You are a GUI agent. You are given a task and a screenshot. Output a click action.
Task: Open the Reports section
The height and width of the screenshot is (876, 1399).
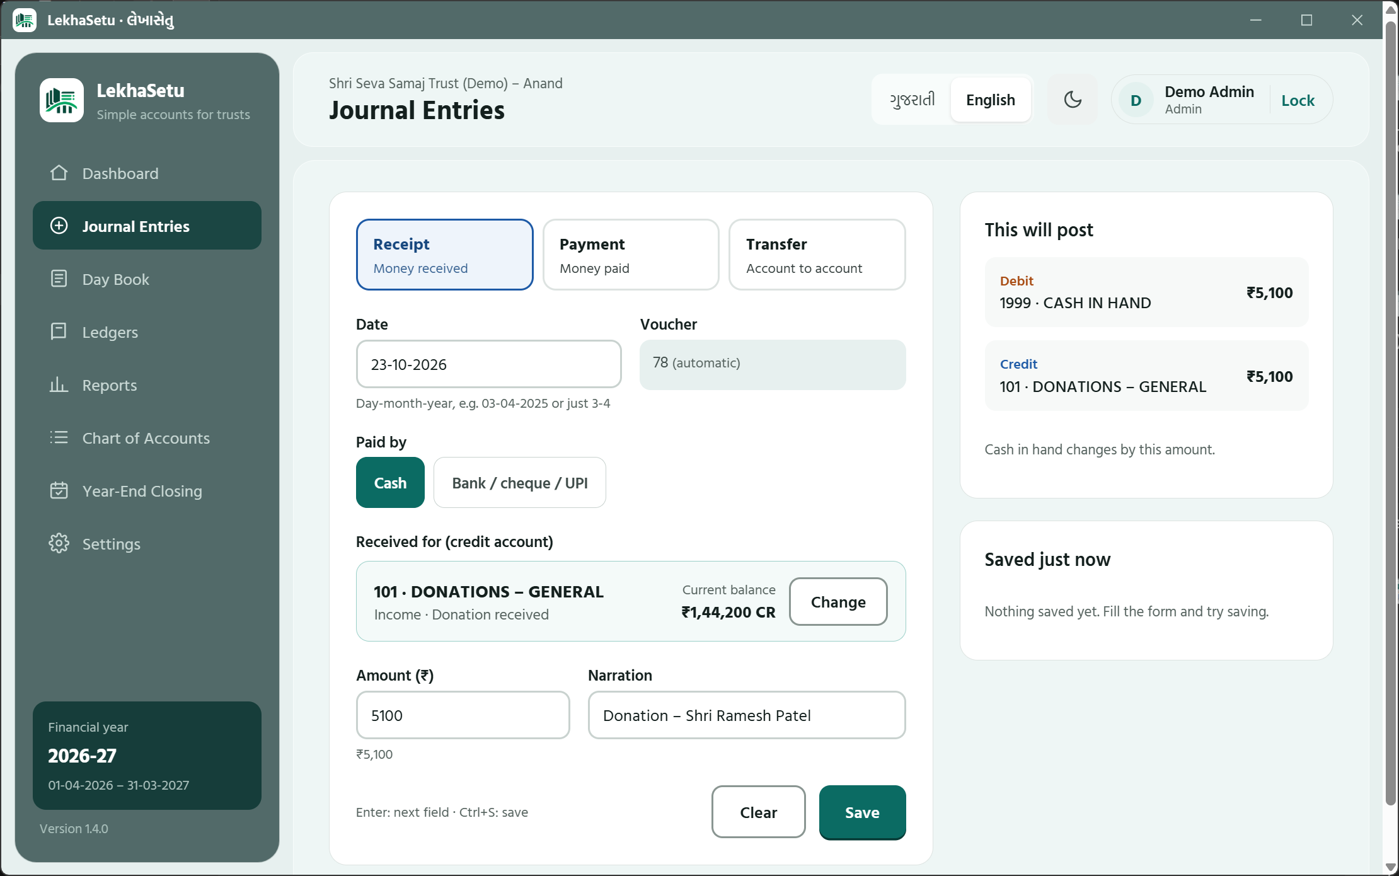pos(147,384)
